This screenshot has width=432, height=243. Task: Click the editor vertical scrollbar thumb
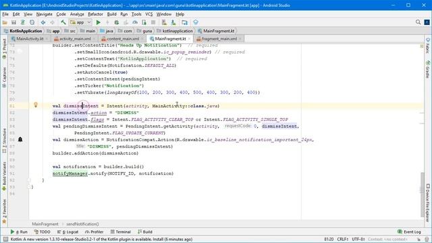[x=423, y=194]
